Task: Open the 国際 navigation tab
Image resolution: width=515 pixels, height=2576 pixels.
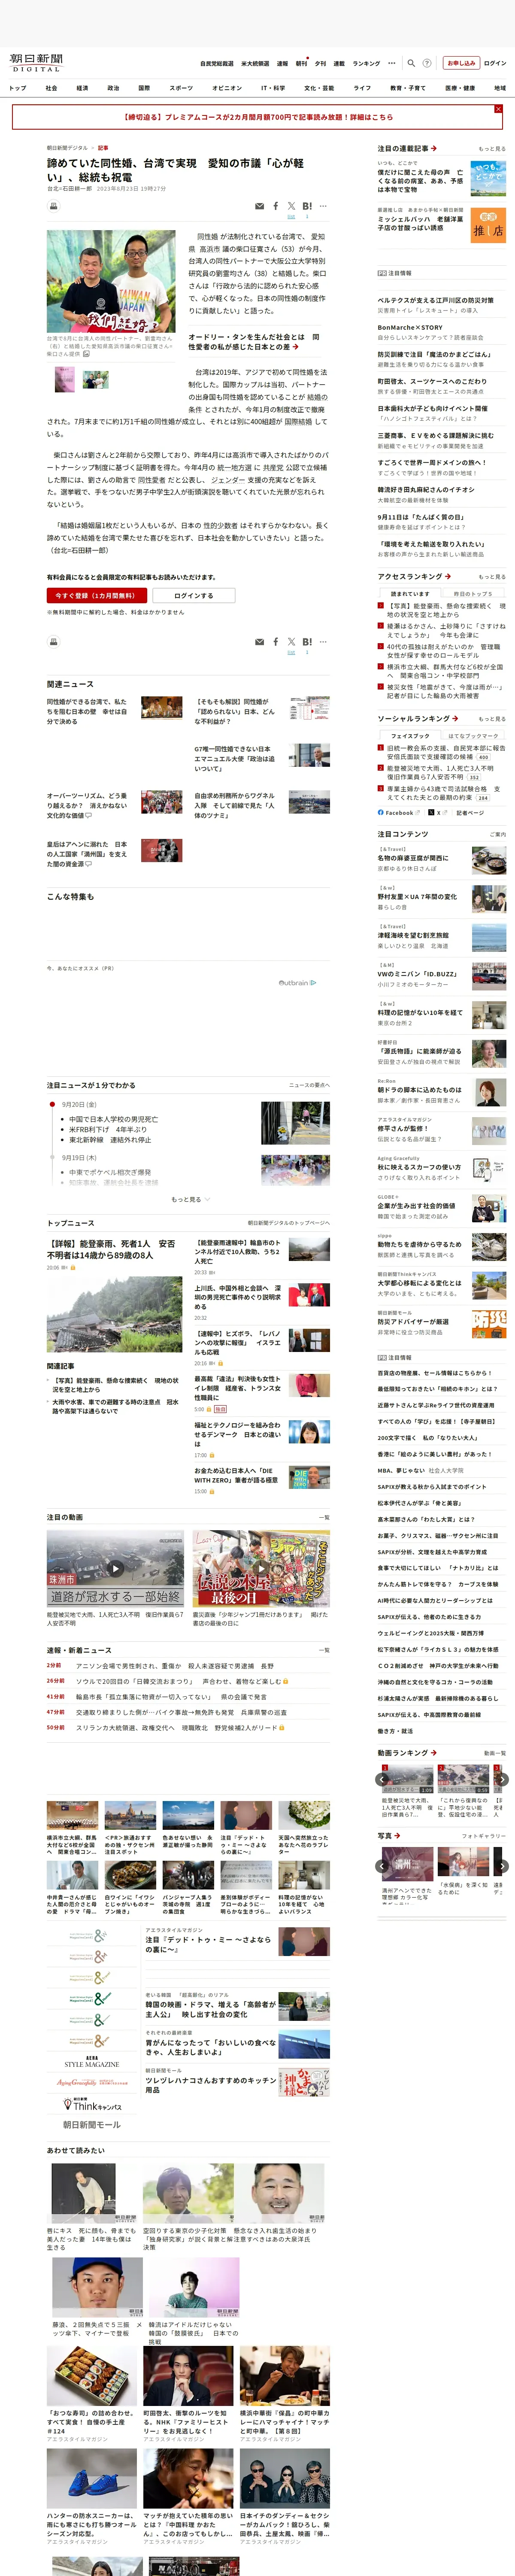Action: point(144,88)
